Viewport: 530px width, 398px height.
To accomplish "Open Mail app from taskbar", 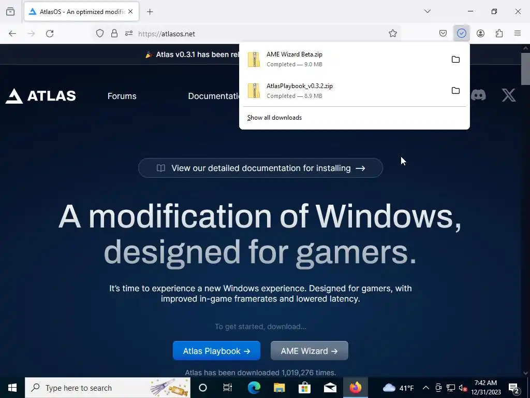I will (330, 388).
